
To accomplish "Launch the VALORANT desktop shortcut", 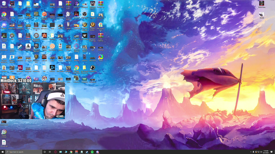I will pos(12,4).
